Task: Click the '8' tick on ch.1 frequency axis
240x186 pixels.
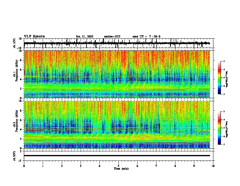Action: [21, 60]
